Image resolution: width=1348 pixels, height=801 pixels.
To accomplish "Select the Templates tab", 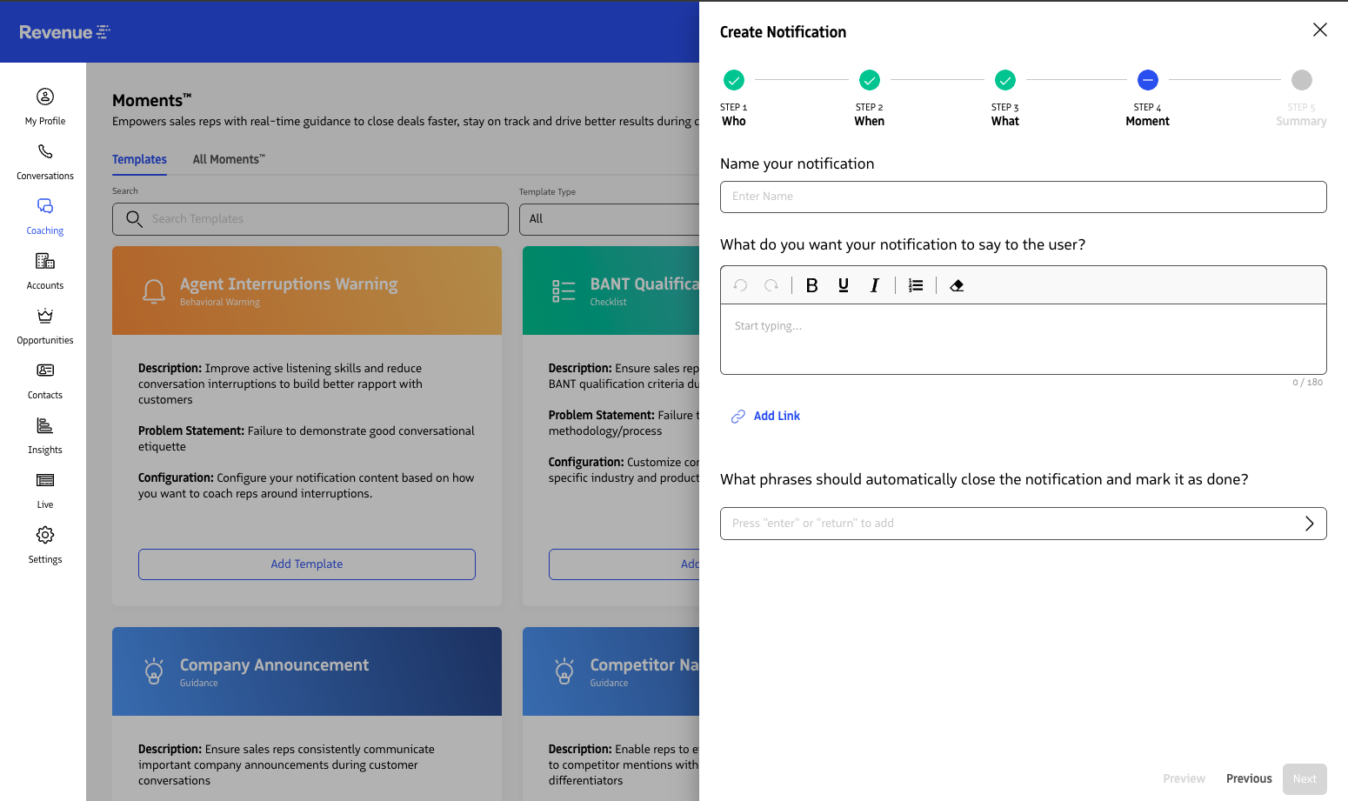I will pos(139,159).
